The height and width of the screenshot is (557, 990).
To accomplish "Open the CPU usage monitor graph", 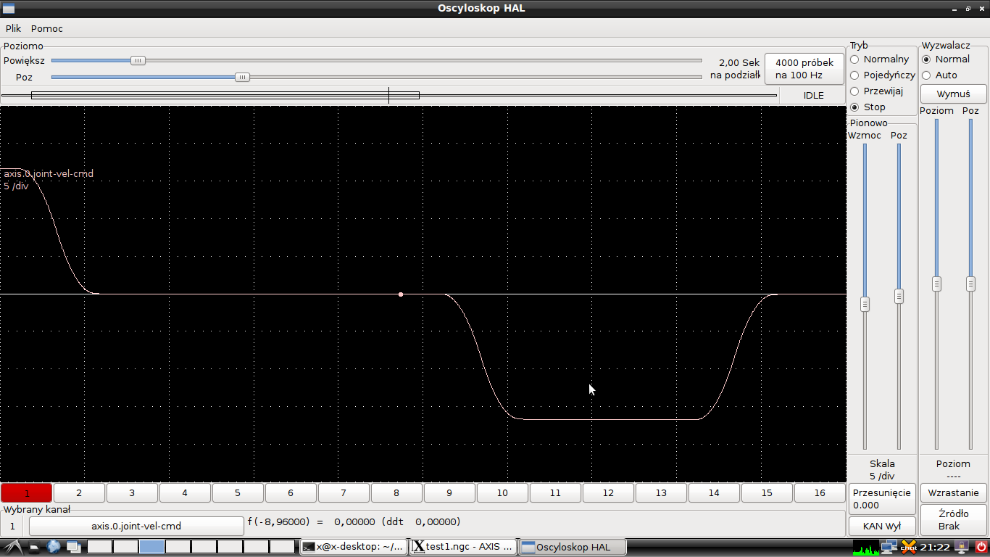I will pyautogui.click(x=867, y=547).
